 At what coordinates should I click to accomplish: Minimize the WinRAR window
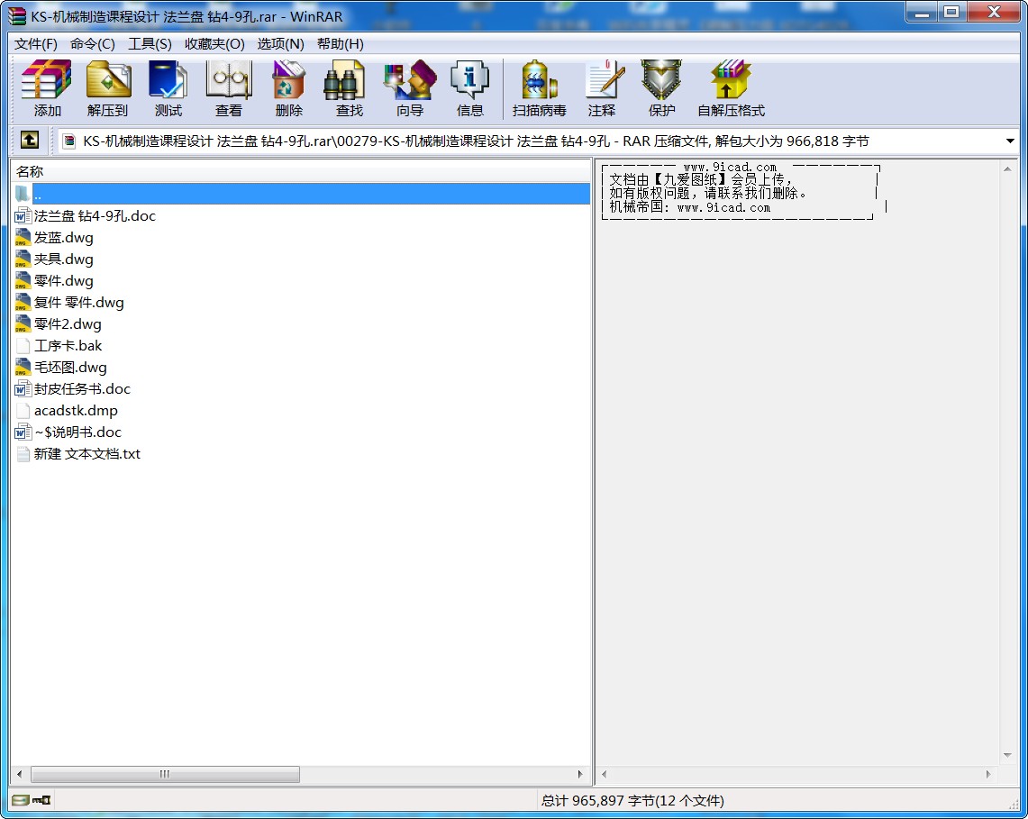tap(922, 14)
